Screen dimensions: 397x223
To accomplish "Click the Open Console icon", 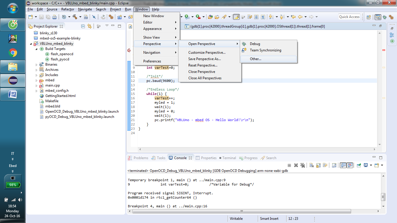I will point(376,165).
